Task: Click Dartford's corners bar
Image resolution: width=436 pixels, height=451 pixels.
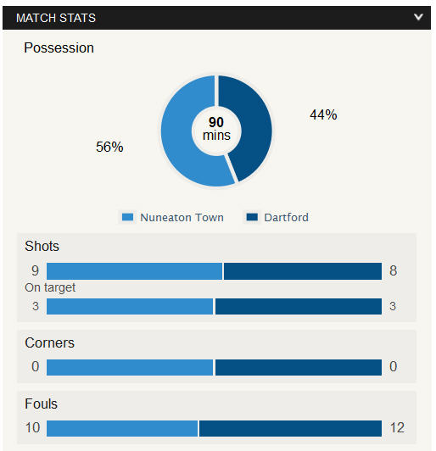Action: pos(299,367)
